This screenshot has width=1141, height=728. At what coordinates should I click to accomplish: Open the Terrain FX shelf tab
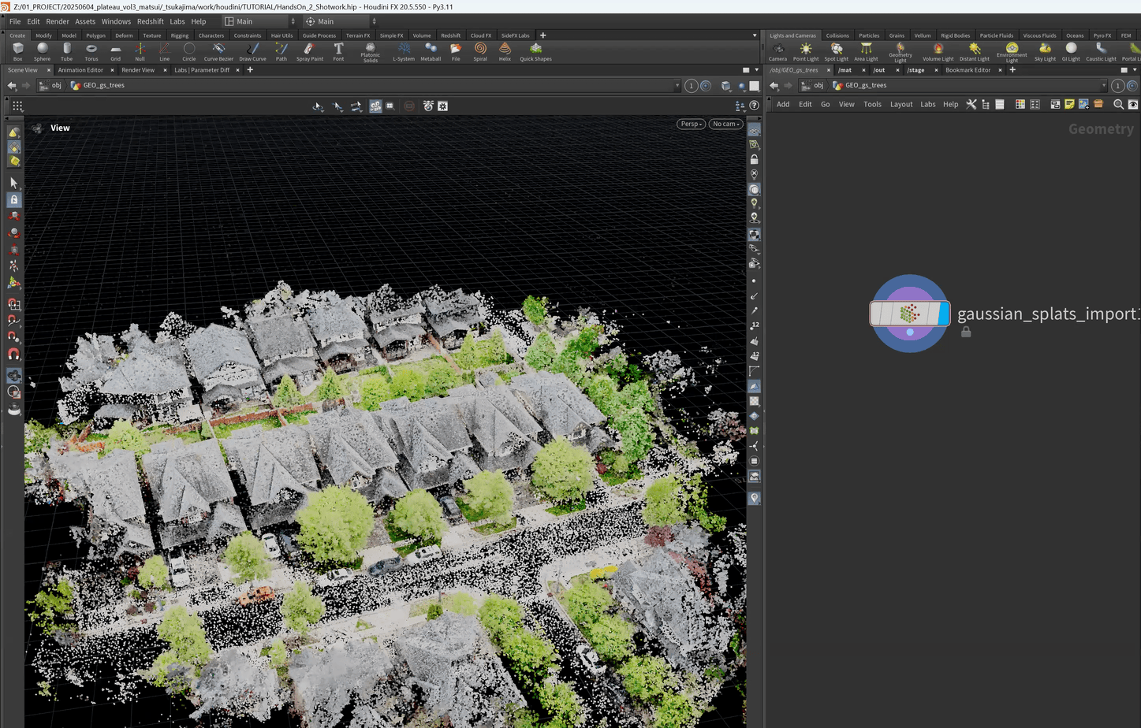click(x=357, y=35)
